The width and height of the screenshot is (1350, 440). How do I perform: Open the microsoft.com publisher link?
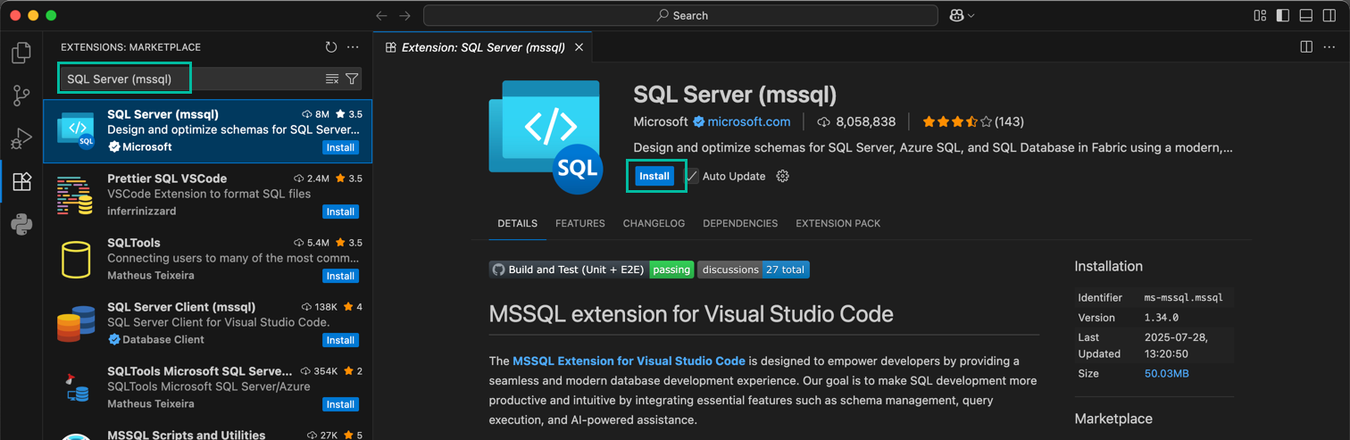(x=749, y=122)
